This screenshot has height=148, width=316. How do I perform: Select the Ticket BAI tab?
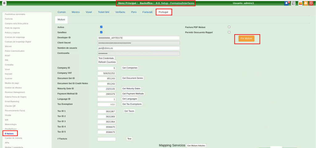pyautogui.click(x=103, y=12)
